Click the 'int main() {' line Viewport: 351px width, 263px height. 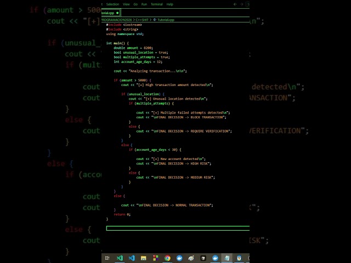117,43
